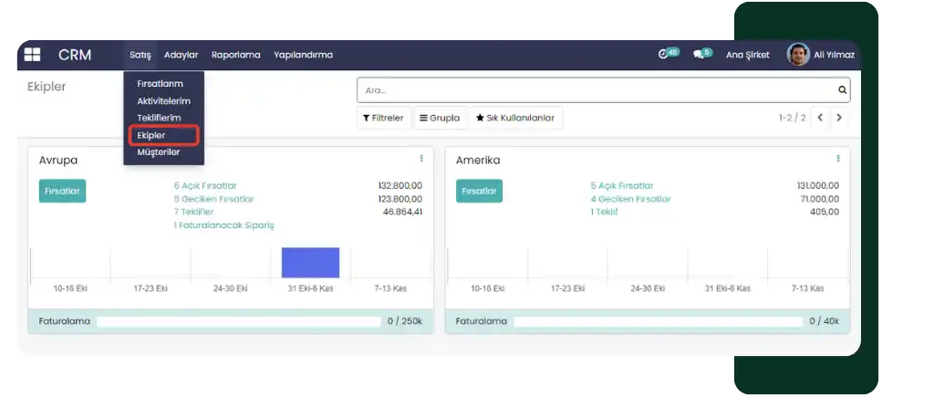
Task: Expand the Filtreler dropdown
Action: pos(383,118)
